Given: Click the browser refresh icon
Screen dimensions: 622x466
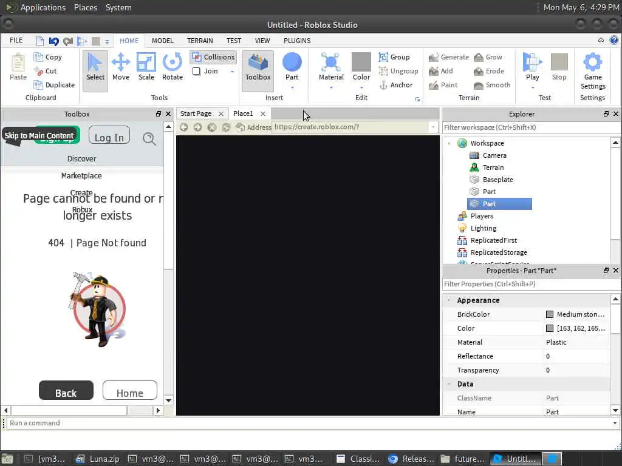Looking at the screenshot, I should [226, 127].
